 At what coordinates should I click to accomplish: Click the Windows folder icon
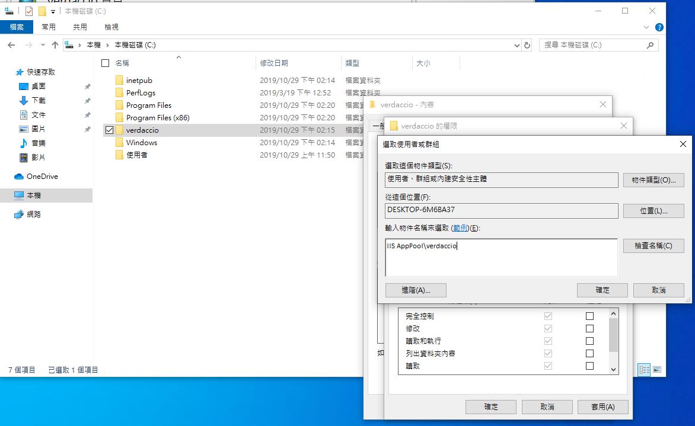[119, 142]
